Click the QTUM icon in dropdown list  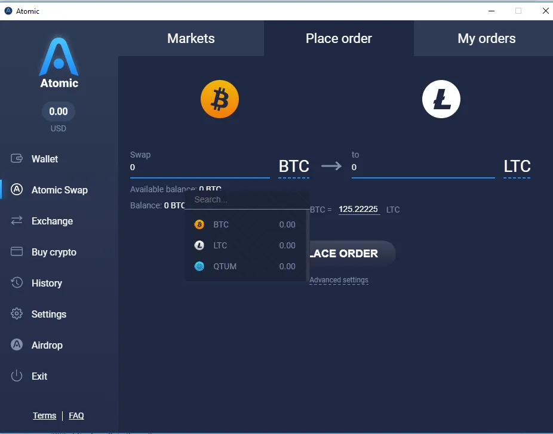click(199, 266)
